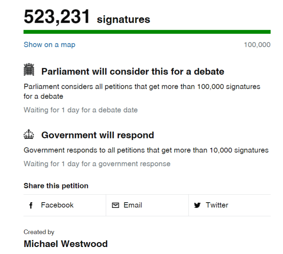Click the "Created by" label
Image resolution: width=283 pixels, height=254 pixels.
39,232
